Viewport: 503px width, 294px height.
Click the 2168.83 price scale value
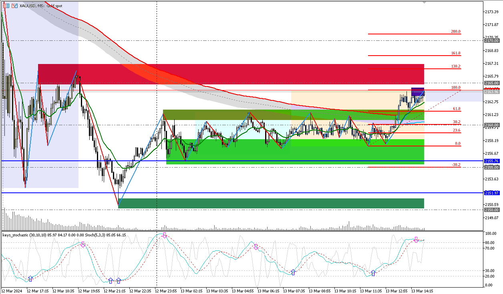[491, 51]
